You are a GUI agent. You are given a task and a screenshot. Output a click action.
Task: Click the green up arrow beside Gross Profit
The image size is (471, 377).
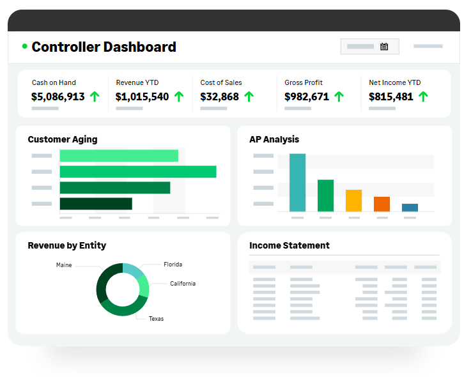click(x=339, y=96)
